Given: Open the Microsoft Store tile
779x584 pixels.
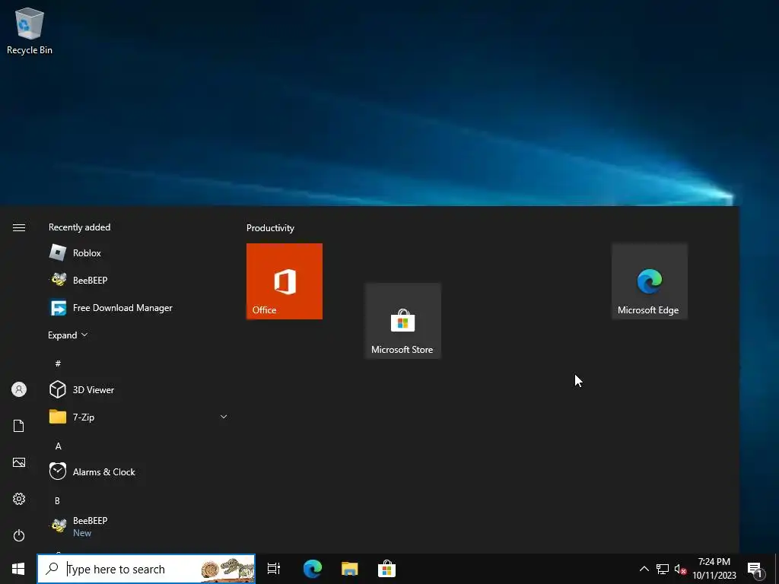Looking at the screenshot, I should pos(402,321).
